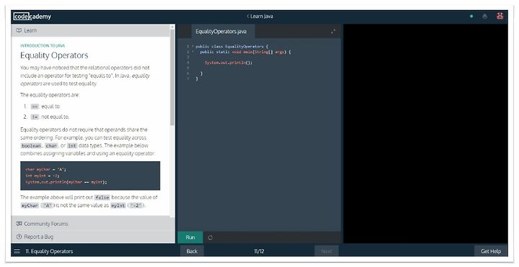Click the '11. Equality Operators' lesson title
519x267 pixels.
point(49,251)
